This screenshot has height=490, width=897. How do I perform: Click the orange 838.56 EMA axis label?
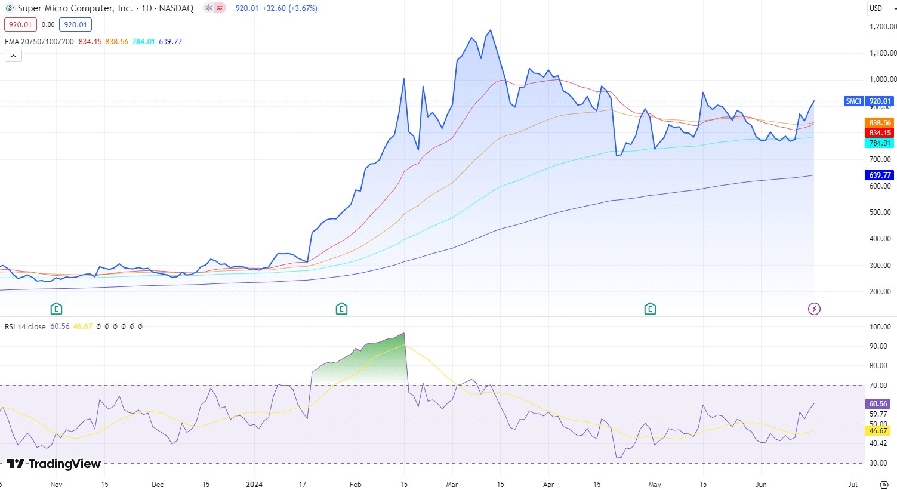[879, 123]
